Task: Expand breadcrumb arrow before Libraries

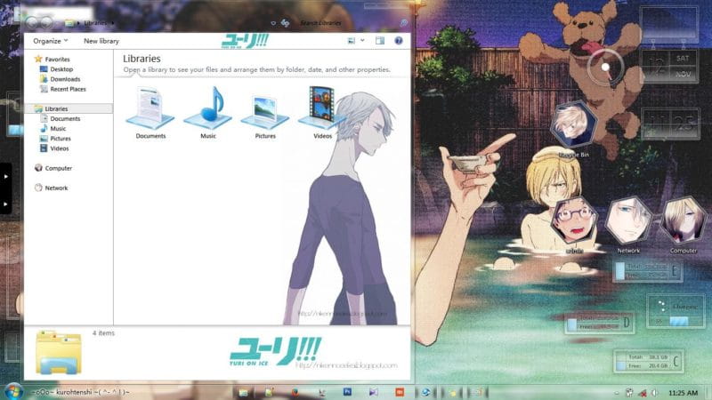Action: coord(78,23)
